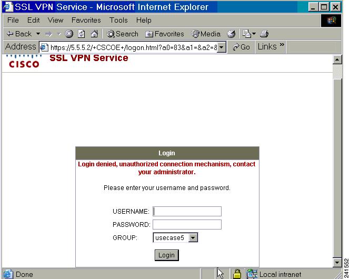Show browsing History icon

pyautogui.click(x=231, y=34)
